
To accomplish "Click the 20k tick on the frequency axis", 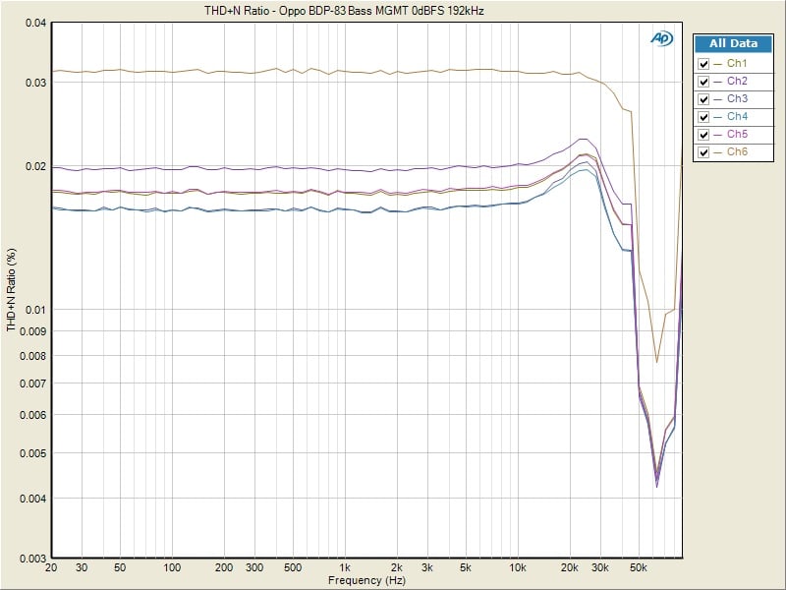I will 569,568.
